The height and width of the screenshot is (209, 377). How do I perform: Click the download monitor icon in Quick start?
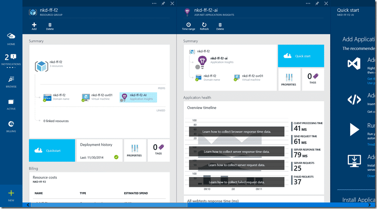coord(354,161)
